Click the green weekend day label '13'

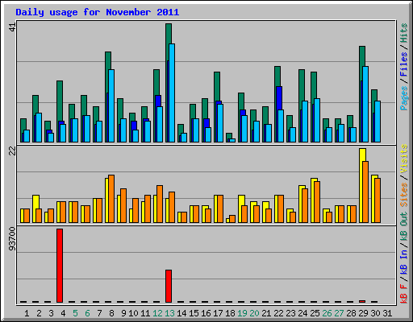(x=169, y=313)
